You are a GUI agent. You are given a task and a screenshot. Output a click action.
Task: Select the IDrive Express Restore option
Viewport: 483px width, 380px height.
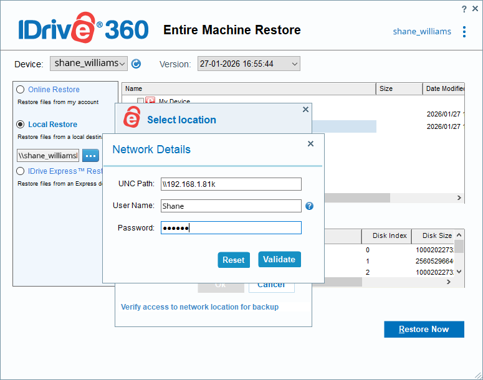(21, 171)
